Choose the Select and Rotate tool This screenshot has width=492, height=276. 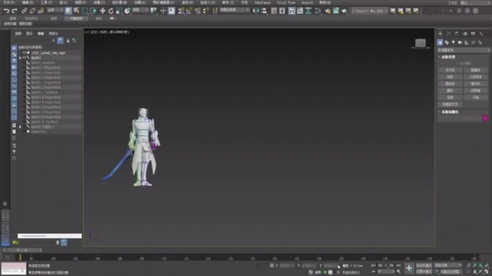click(111, 11)
